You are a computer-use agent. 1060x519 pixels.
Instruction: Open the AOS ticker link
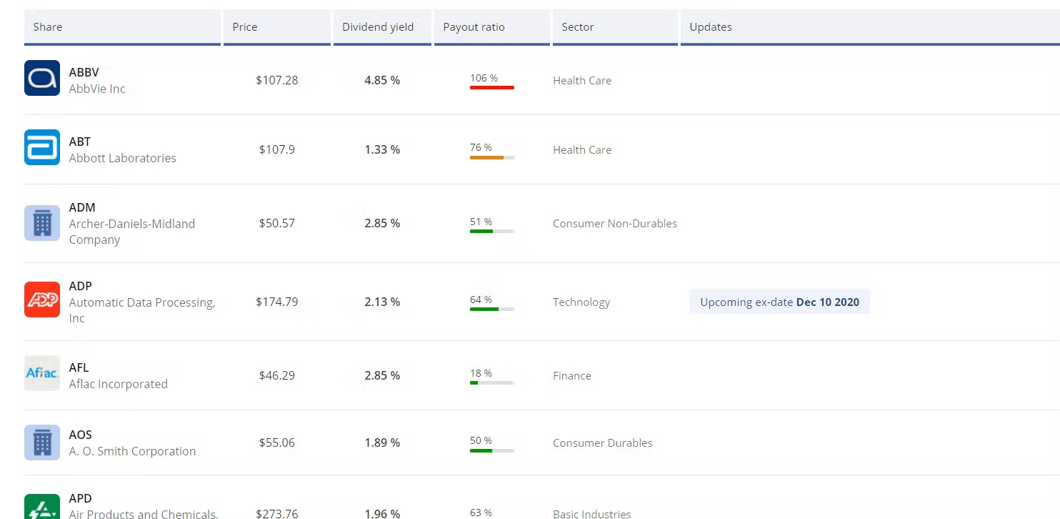(81, 435)
